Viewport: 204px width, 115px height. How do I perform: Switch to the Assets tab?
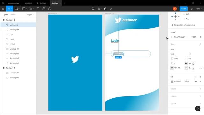(x=13, y=15)
